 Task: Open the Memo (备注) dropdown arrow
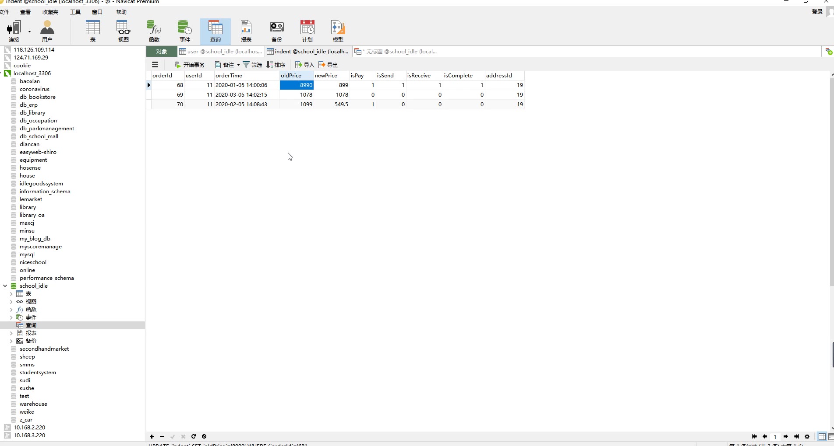click(x=238, y=65)
